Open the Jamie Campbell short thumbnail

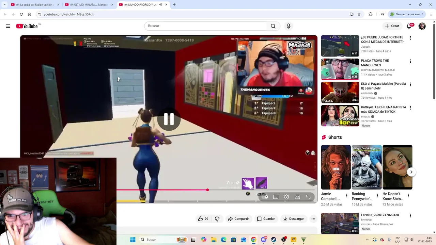pyautogui.click(x=336, y=167)
